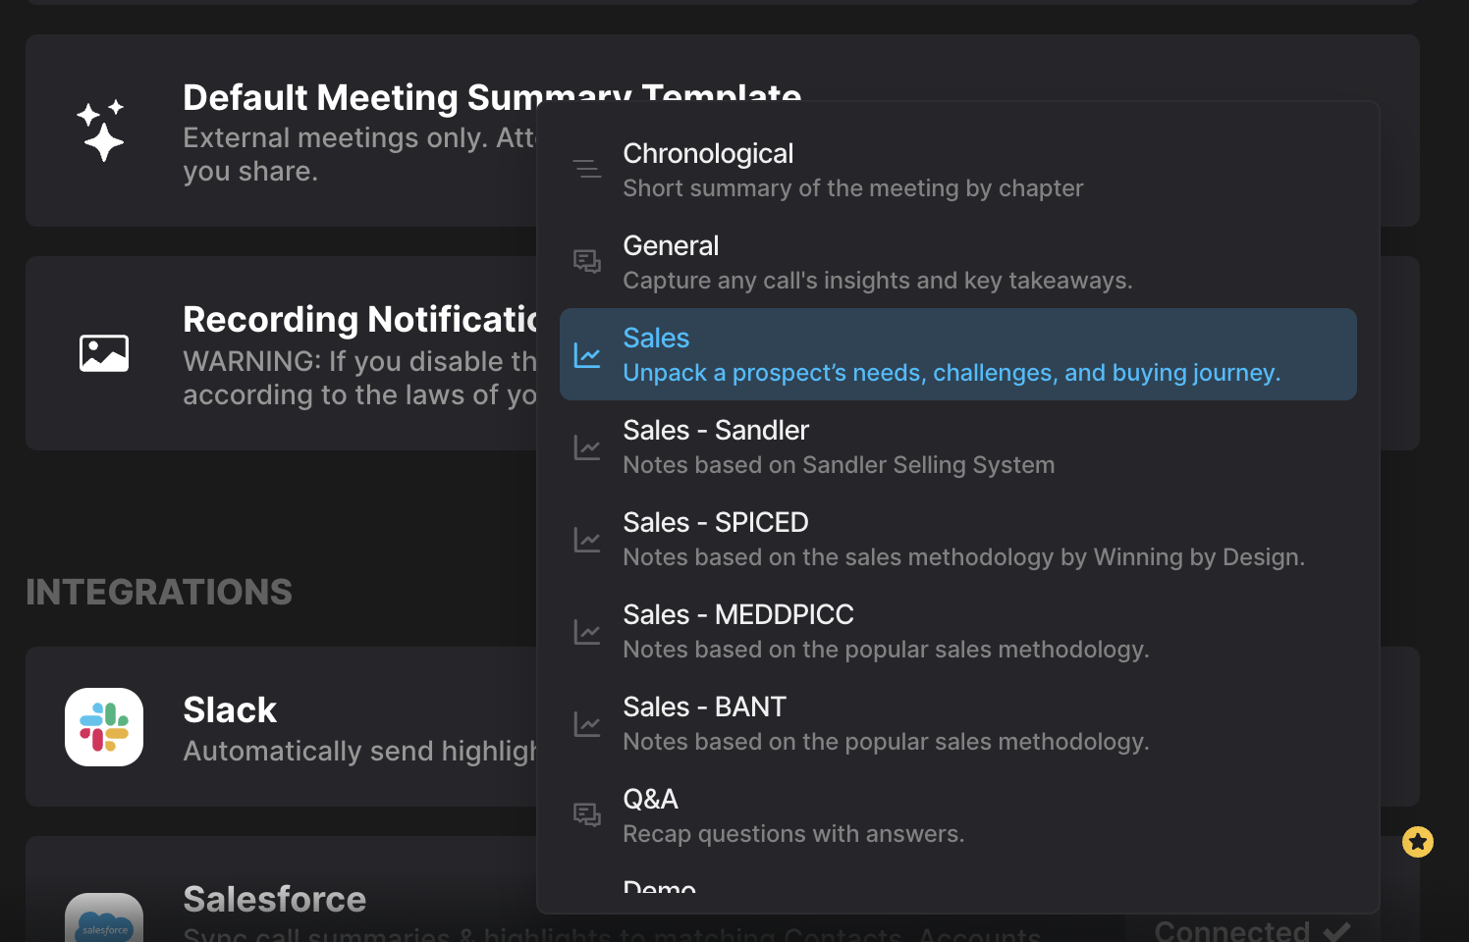Click the Sales - MEDDPICC chart icon

coord(587,632)
